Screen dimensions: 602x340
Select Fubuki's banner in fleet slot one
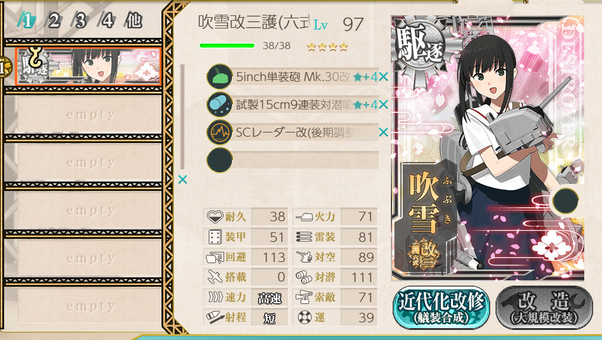(88, 66)
